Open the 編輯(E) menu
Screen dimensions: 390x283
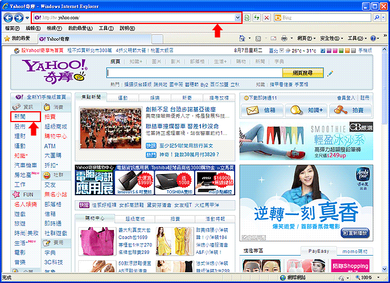(x=33, y=29)
